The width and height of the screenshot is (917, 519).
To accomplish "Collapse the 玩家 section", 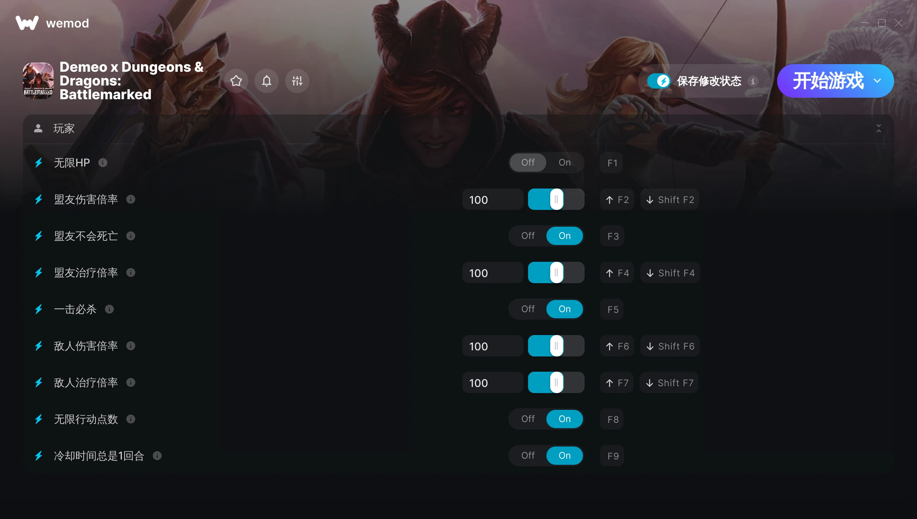I will (x=879, y=129).
